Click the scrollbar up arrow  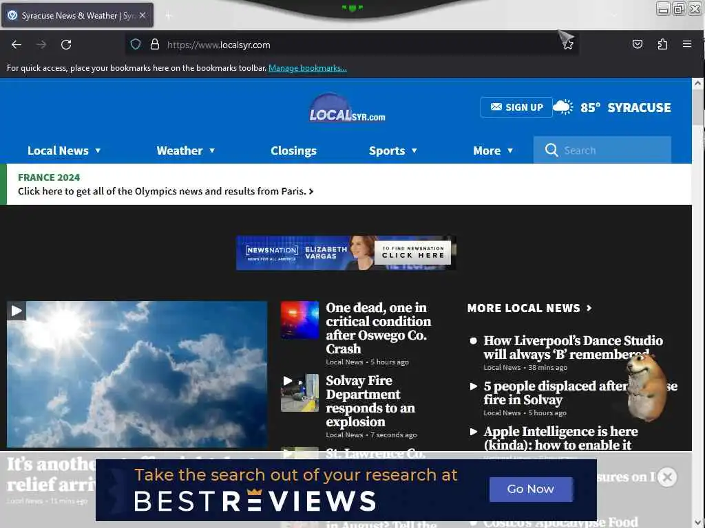(697, 83)
